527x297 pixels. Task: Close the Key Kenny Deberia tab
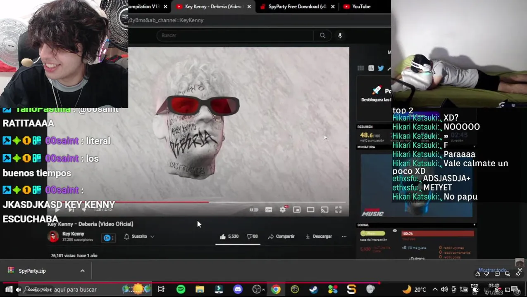(x=249, y=7)
